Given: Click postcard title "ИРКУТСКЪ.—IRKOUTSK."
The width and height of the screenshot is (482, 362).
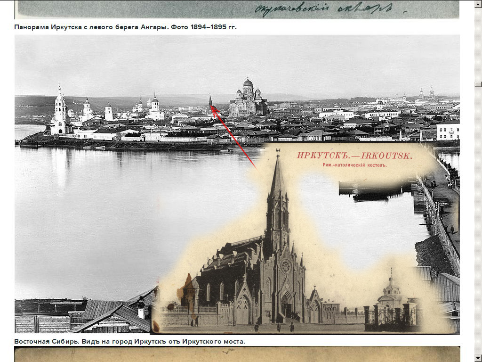Looking at the screenshot, I should [x=354, y=156].
